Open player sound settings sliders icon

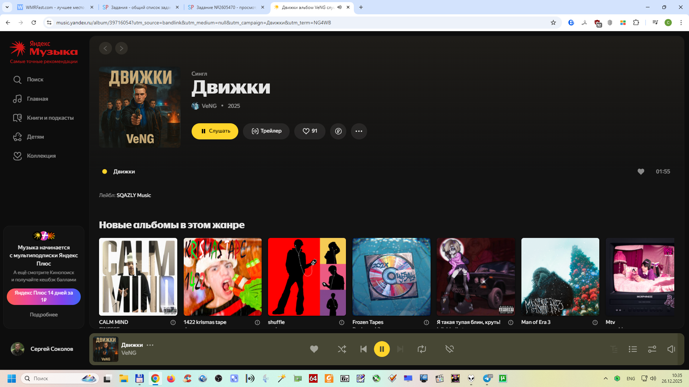(652, 349)
